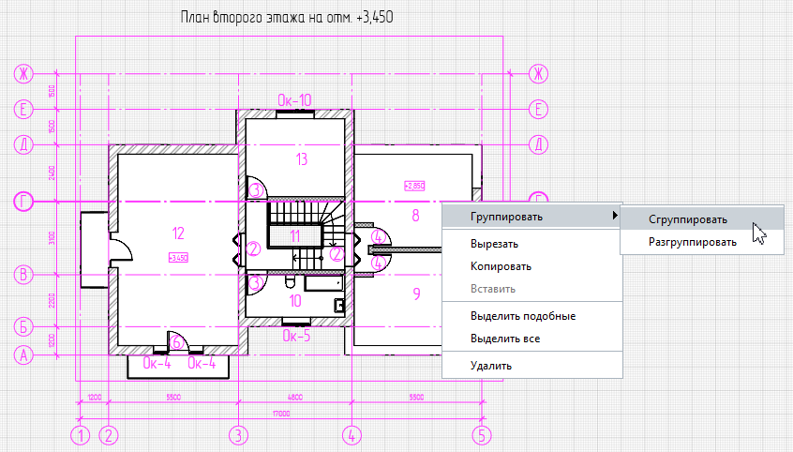The image size is (793, 452).
Task: Click Сгруппировать in the submenu
Action: 687,219
